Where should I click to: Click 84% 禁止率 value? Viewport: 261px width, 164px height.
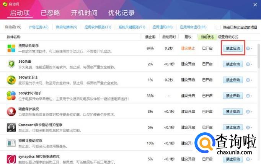[x=150, y=48]
